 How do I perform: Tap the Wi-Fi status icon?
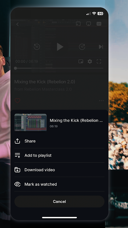[94, 13]
